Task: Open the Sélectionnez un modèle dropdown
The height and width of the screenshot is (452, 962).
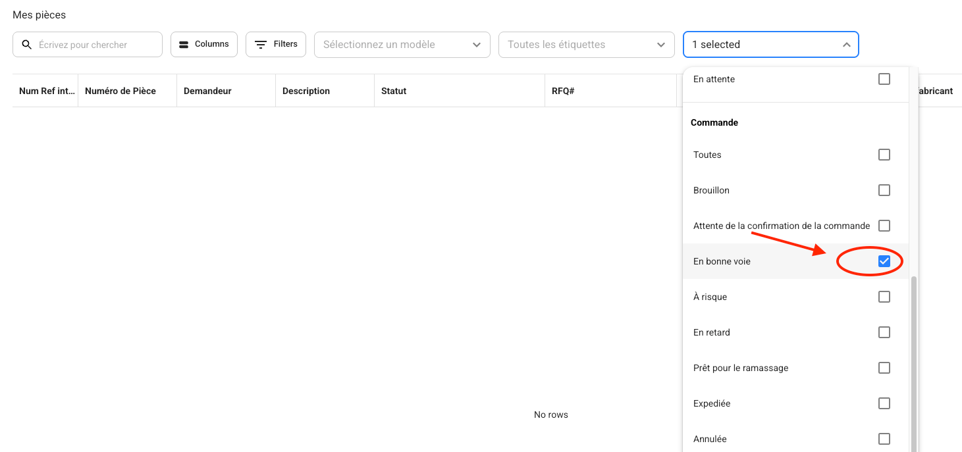Action: point(402,45)
